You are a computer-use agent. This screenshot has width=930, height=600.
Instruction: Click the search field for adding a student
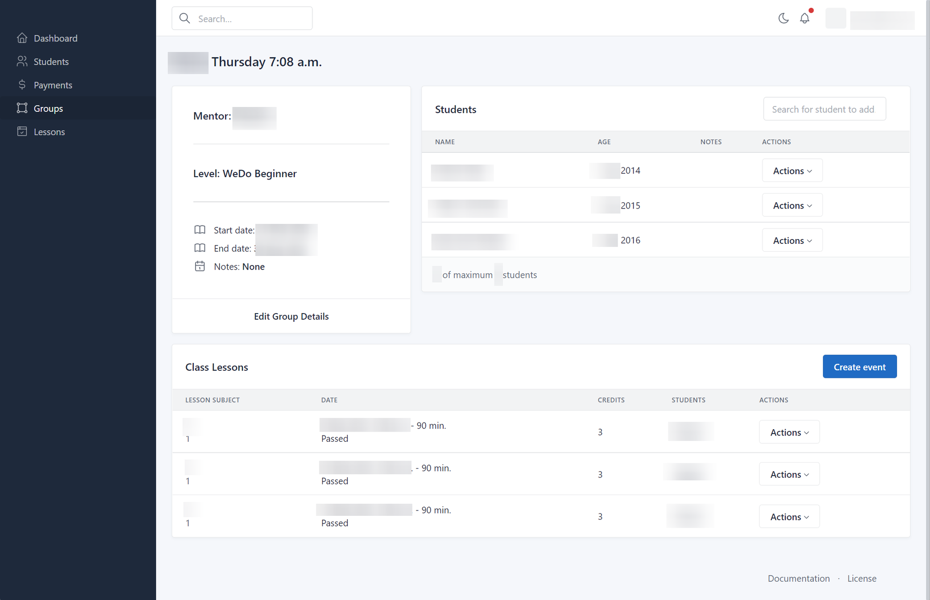(824, 109)
